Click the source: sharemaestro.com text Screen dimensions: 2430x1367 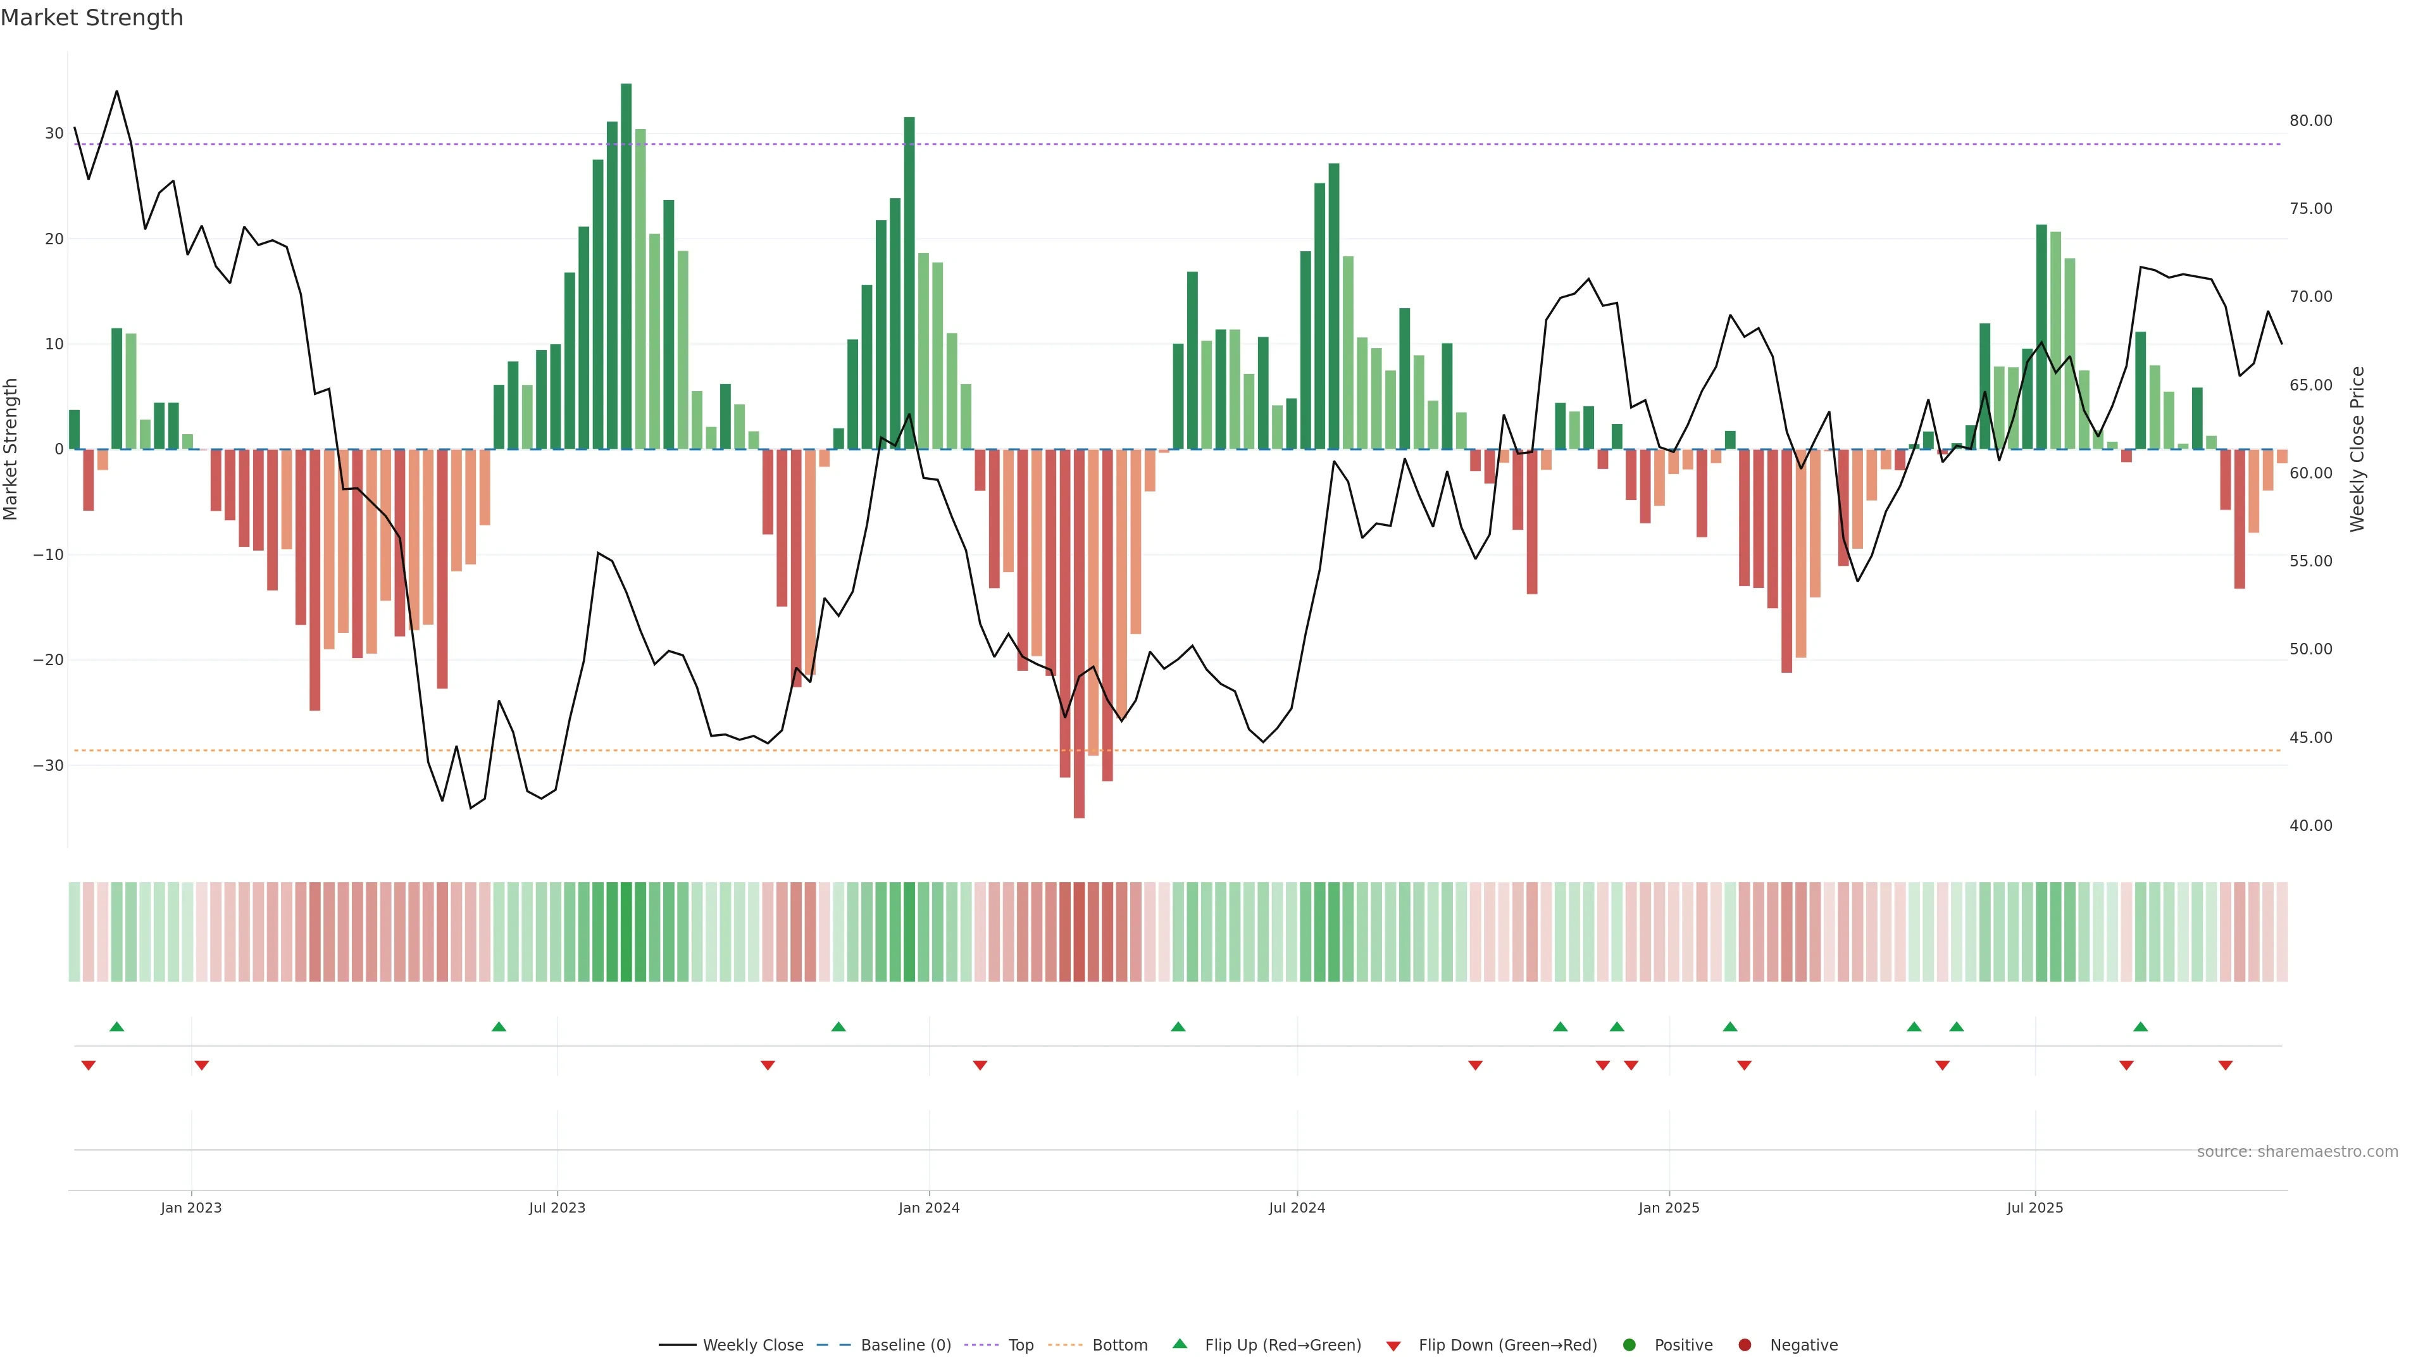[x=2297, y=1152]
